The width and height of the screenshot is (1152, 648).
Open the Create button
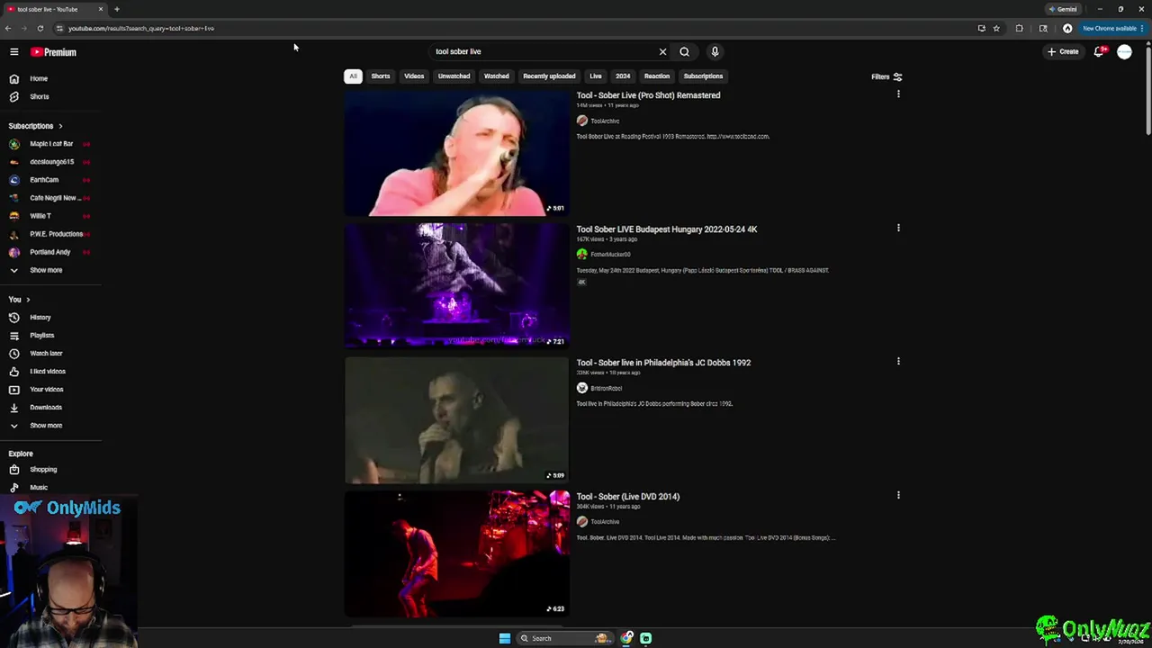[1063, 52]
